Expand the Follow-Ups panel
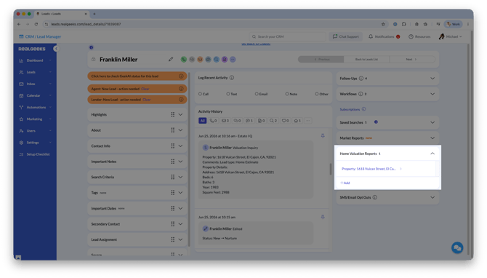487x278 pixels. 432,79
